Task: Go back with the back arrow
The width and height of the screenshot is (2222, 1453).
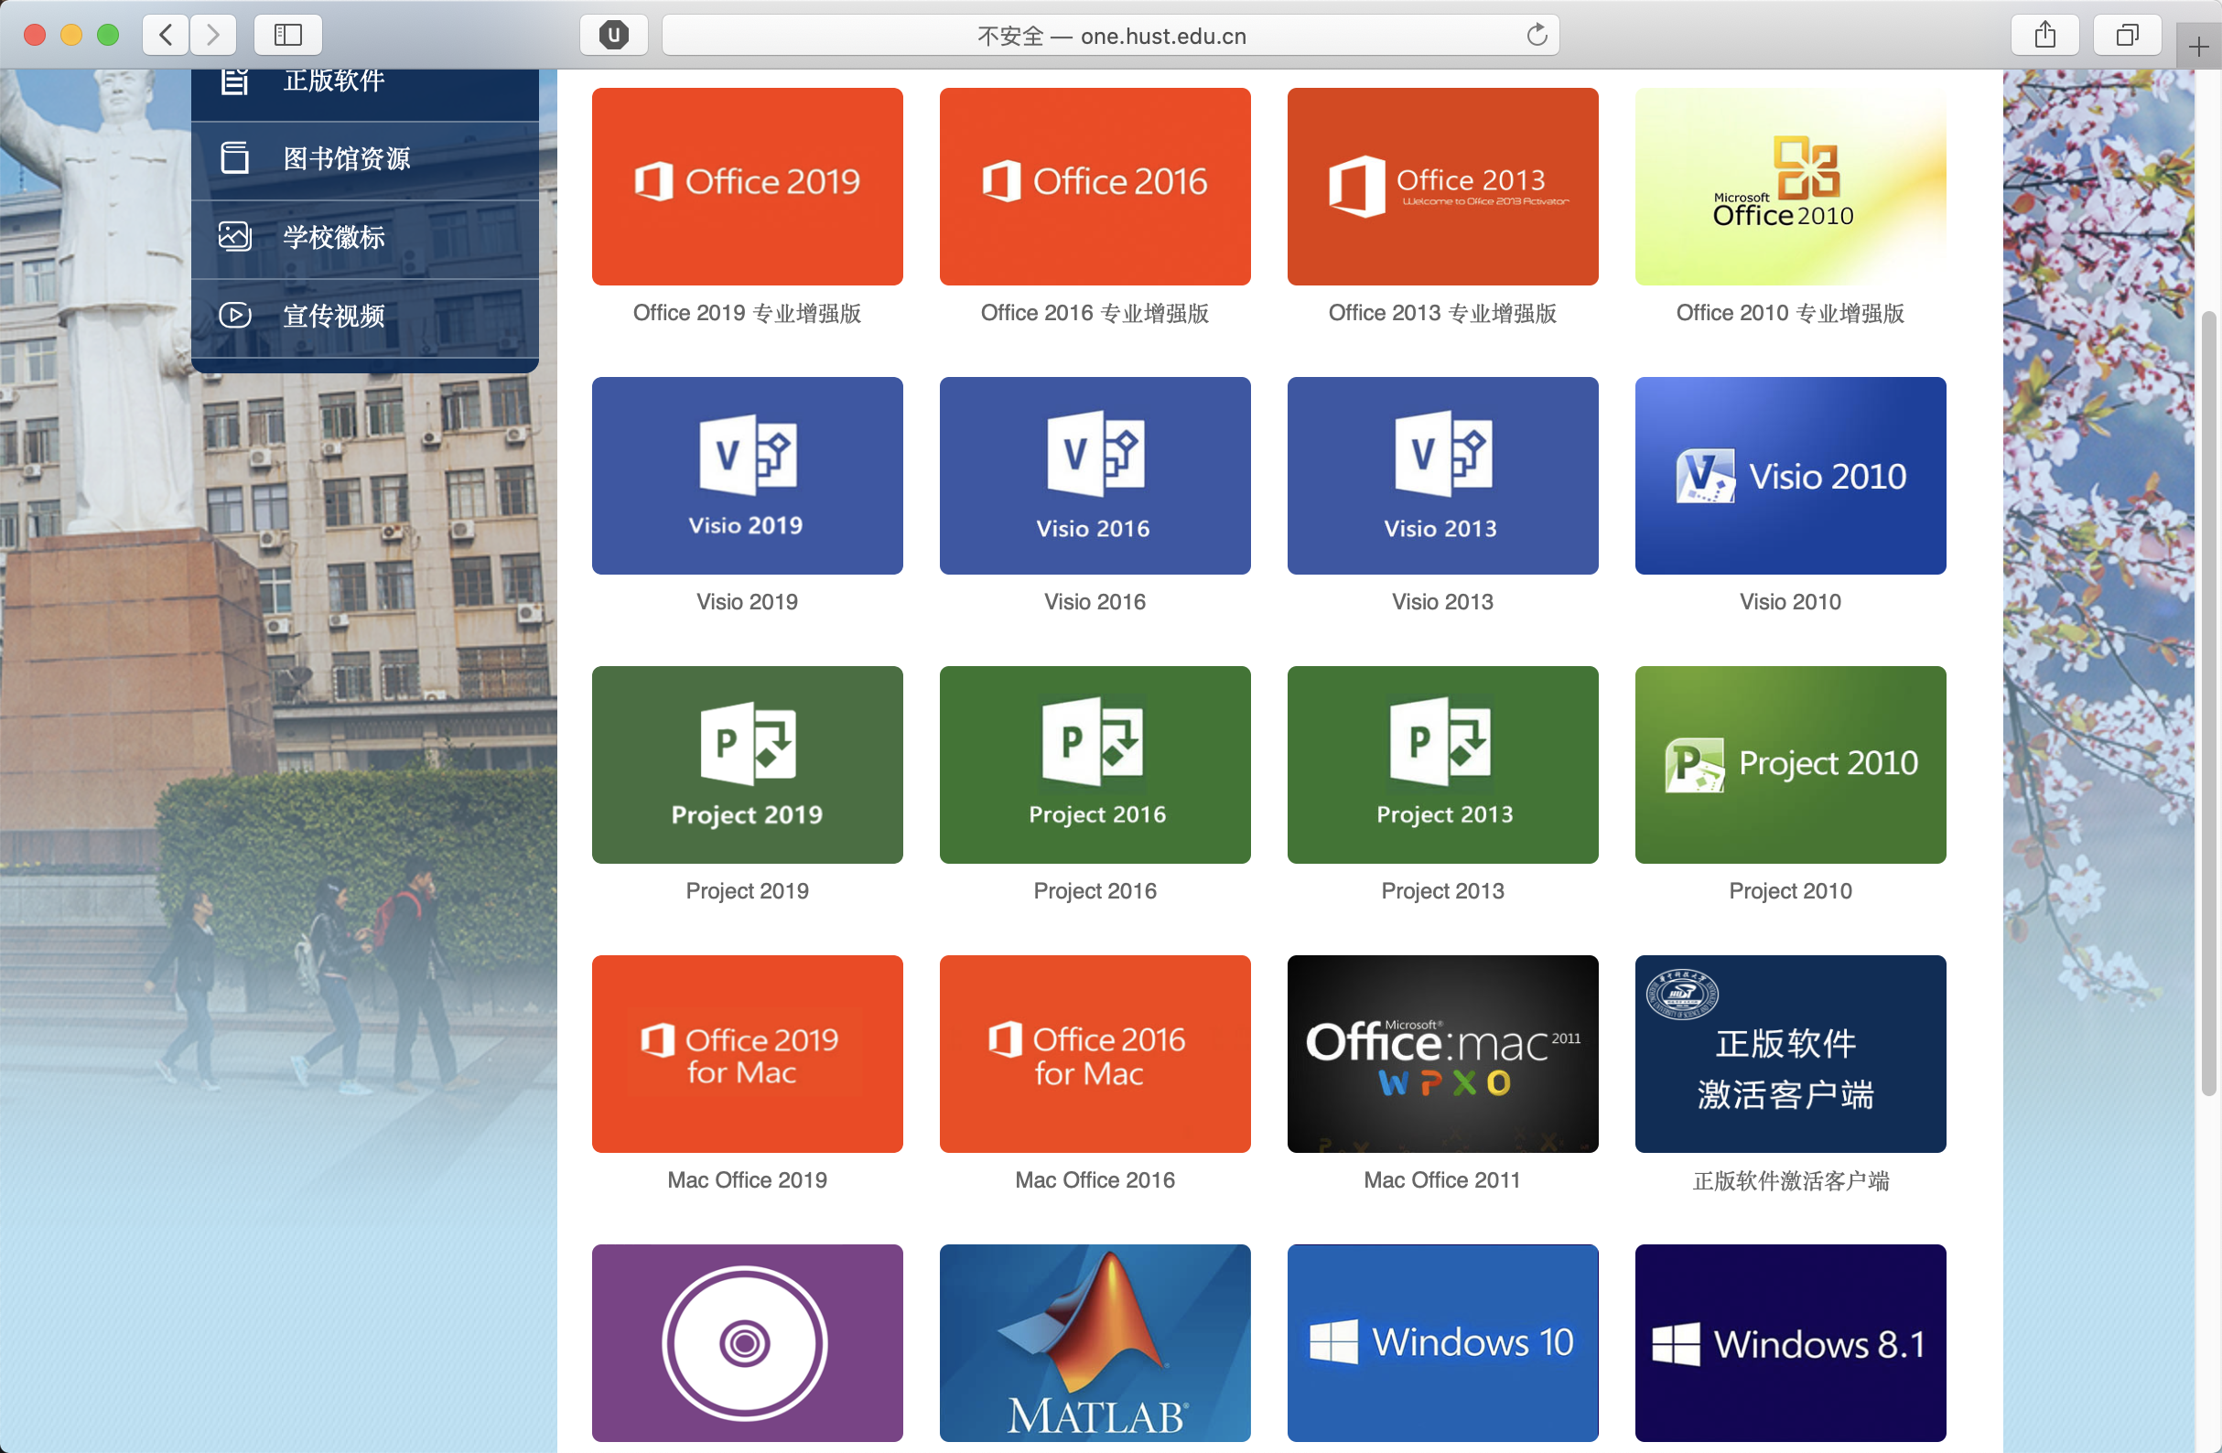Action: 167,36
